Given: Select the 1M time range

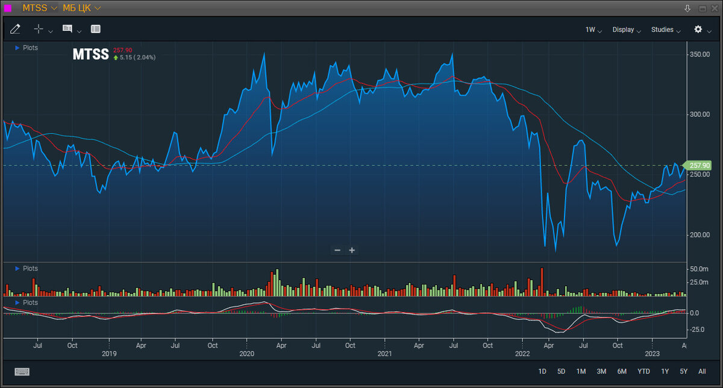Looking at the screenshot, I should pyautogui.click(x=581, y=371).
